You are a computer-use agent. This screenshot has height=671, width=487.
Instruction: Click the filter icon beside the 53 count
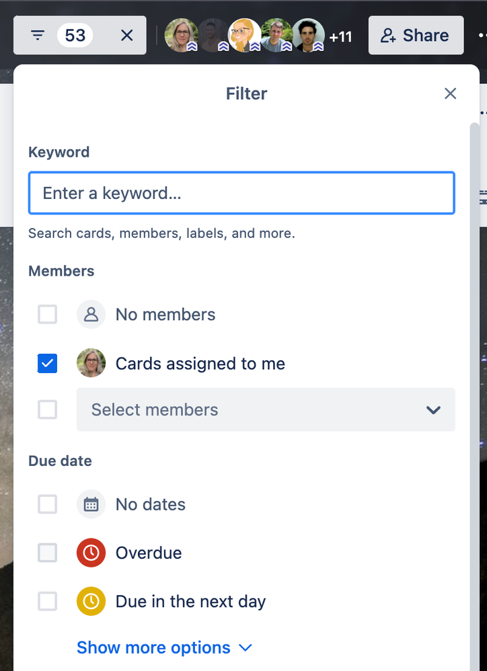click(38, 36)
